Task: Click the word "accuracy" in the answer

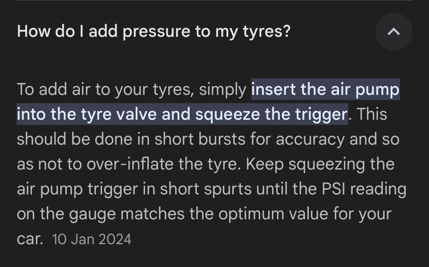Action: coord(310,139)
